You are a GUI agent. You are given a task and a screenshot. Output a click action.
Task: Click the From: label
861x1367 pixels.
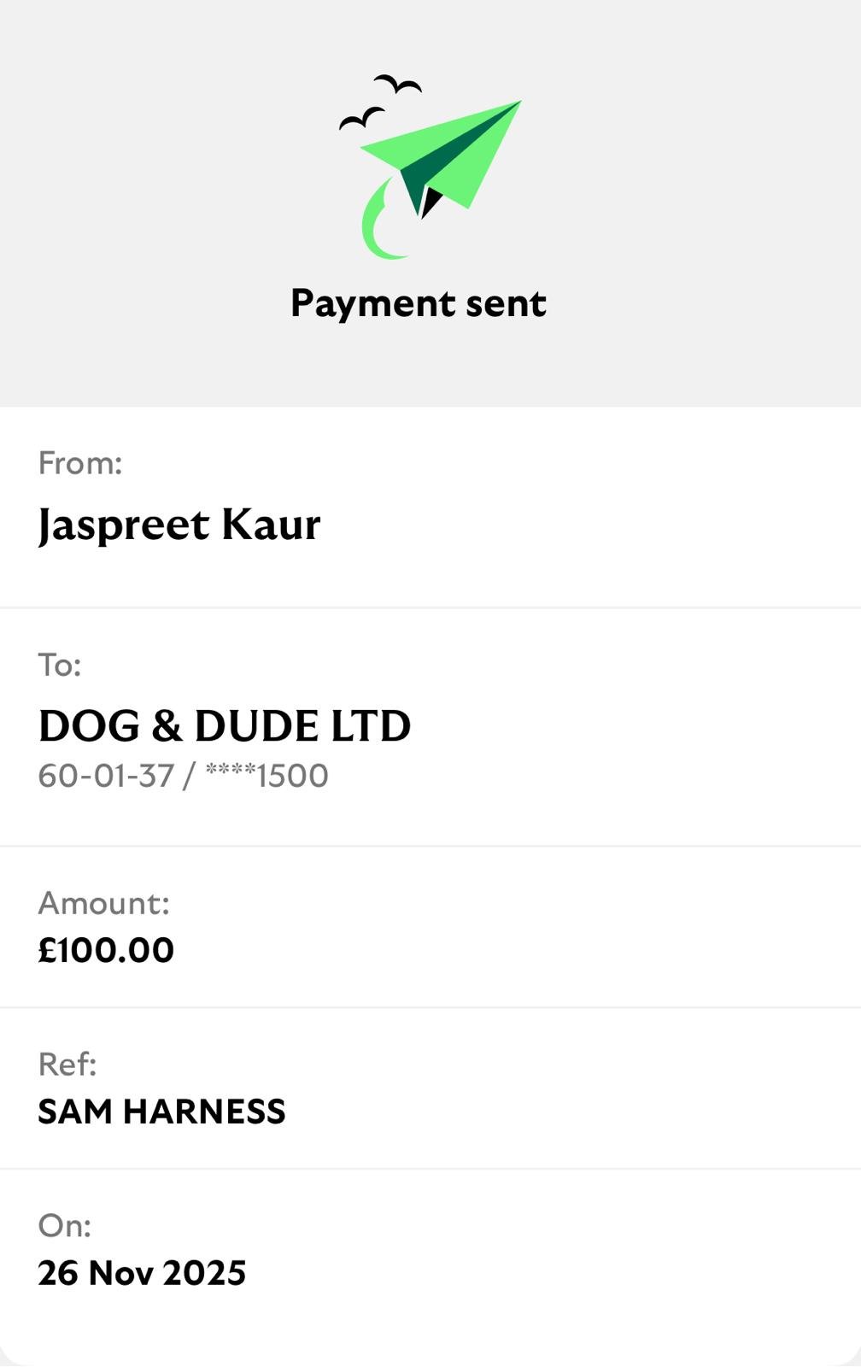80,463
